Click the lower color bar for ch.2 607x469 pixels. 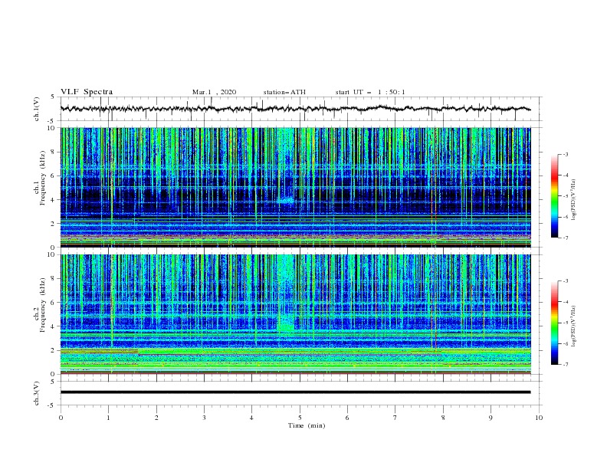555,323
